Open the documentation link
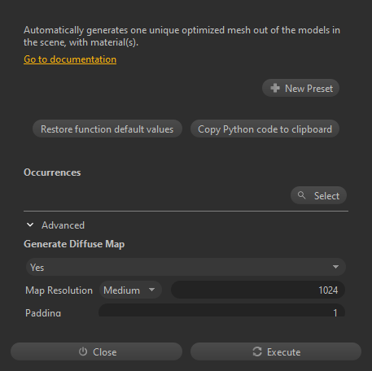 pyautogui.click(x=70, y=59)
